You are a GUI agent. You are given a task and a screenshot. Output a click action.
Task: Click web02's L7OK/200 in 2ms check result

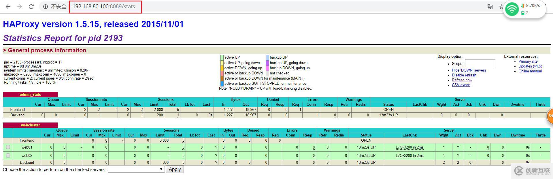point(409,156)
